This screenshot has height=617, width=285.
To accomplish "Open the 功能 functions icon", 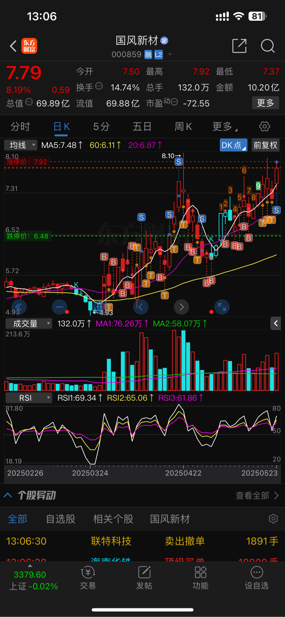I will click(200, 578).
